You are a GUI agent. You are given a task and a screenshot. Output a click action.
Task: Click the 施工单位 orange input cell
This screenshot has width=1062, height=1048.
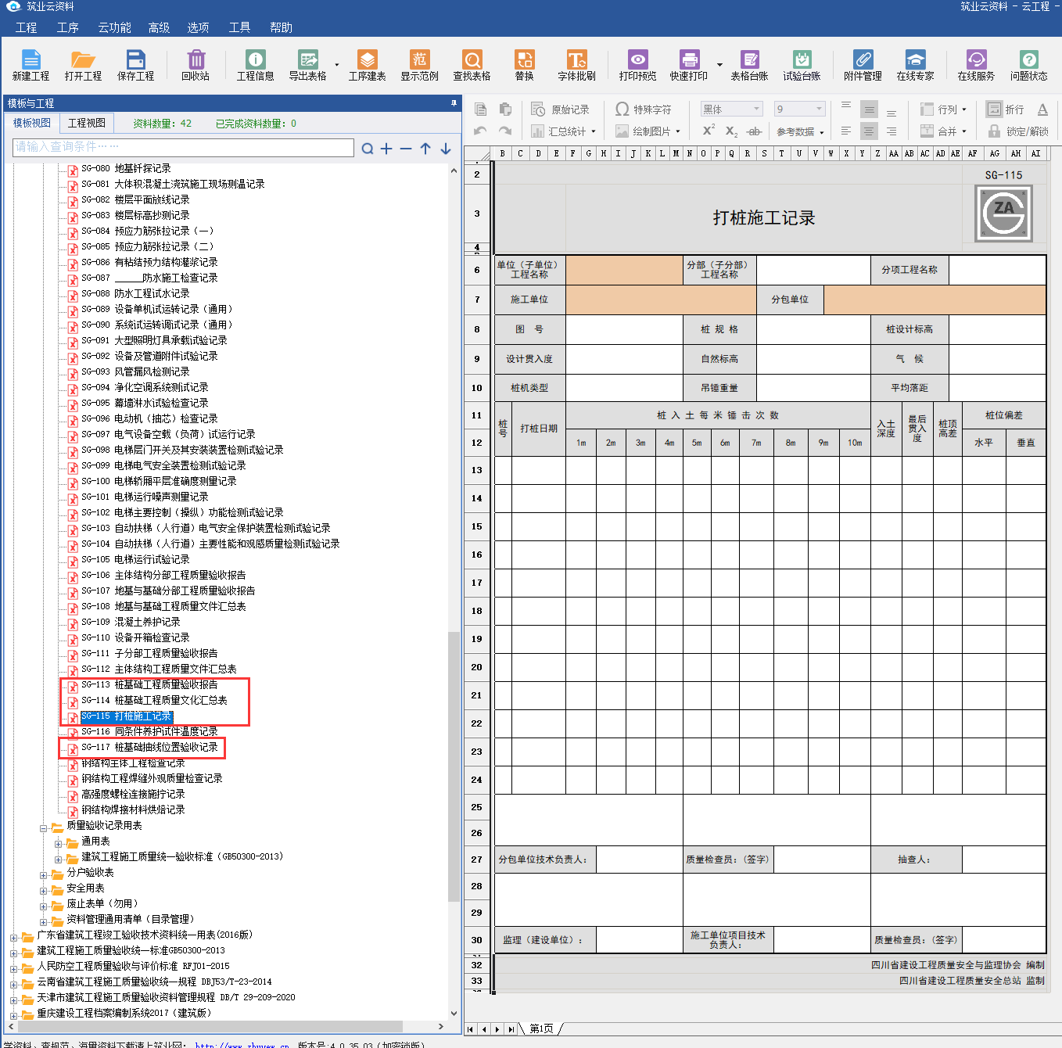tap(661, 300)
